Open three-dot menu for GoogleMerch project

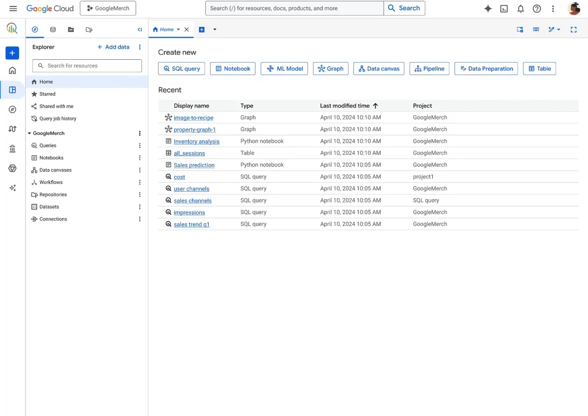click(x=140, y=133)
